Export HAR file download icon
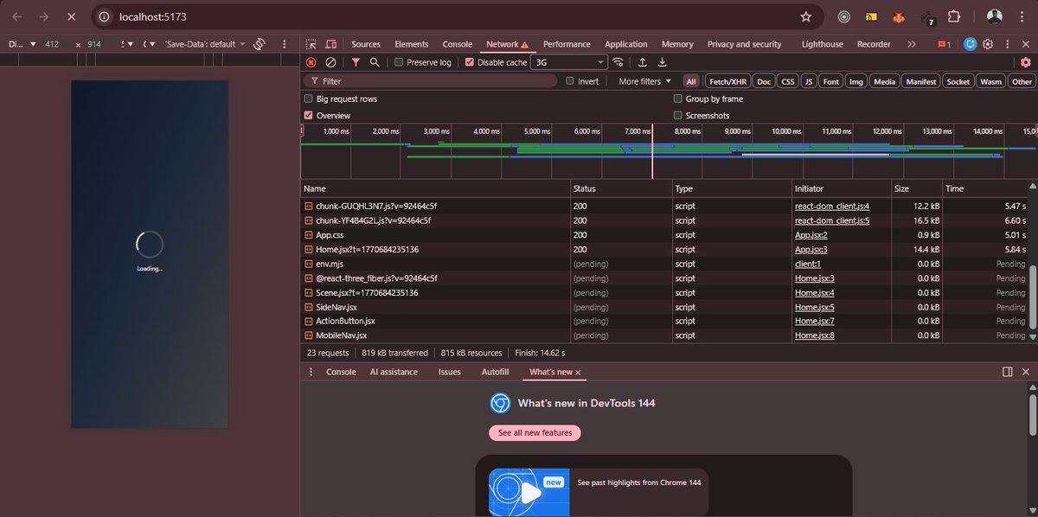1038x517 pixels. click(662, 62)
